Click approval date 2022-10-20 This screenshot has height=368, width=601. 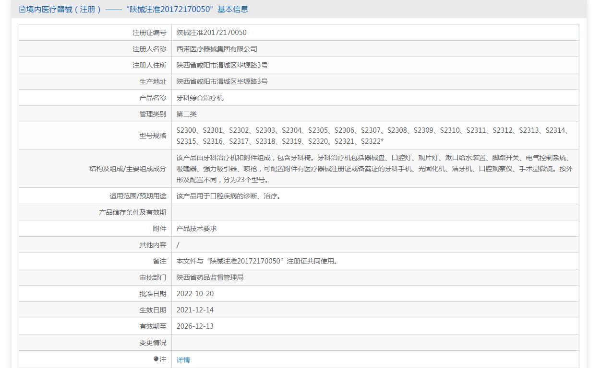click(195, 294)
